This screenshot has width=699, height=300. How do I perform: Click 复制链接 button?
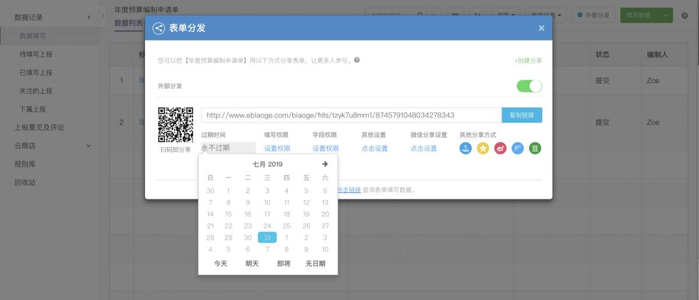522,115
